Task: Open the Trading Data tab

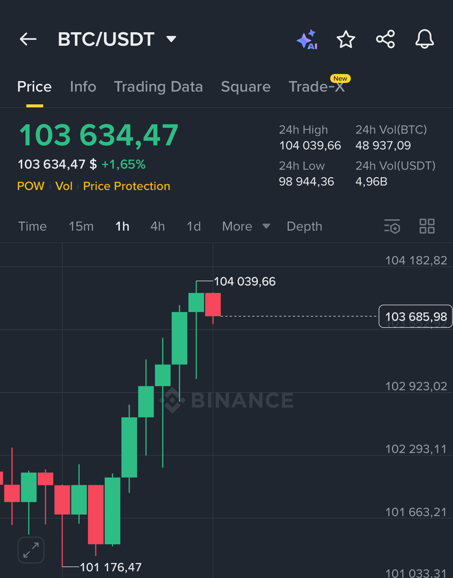Action: point(158,87)
